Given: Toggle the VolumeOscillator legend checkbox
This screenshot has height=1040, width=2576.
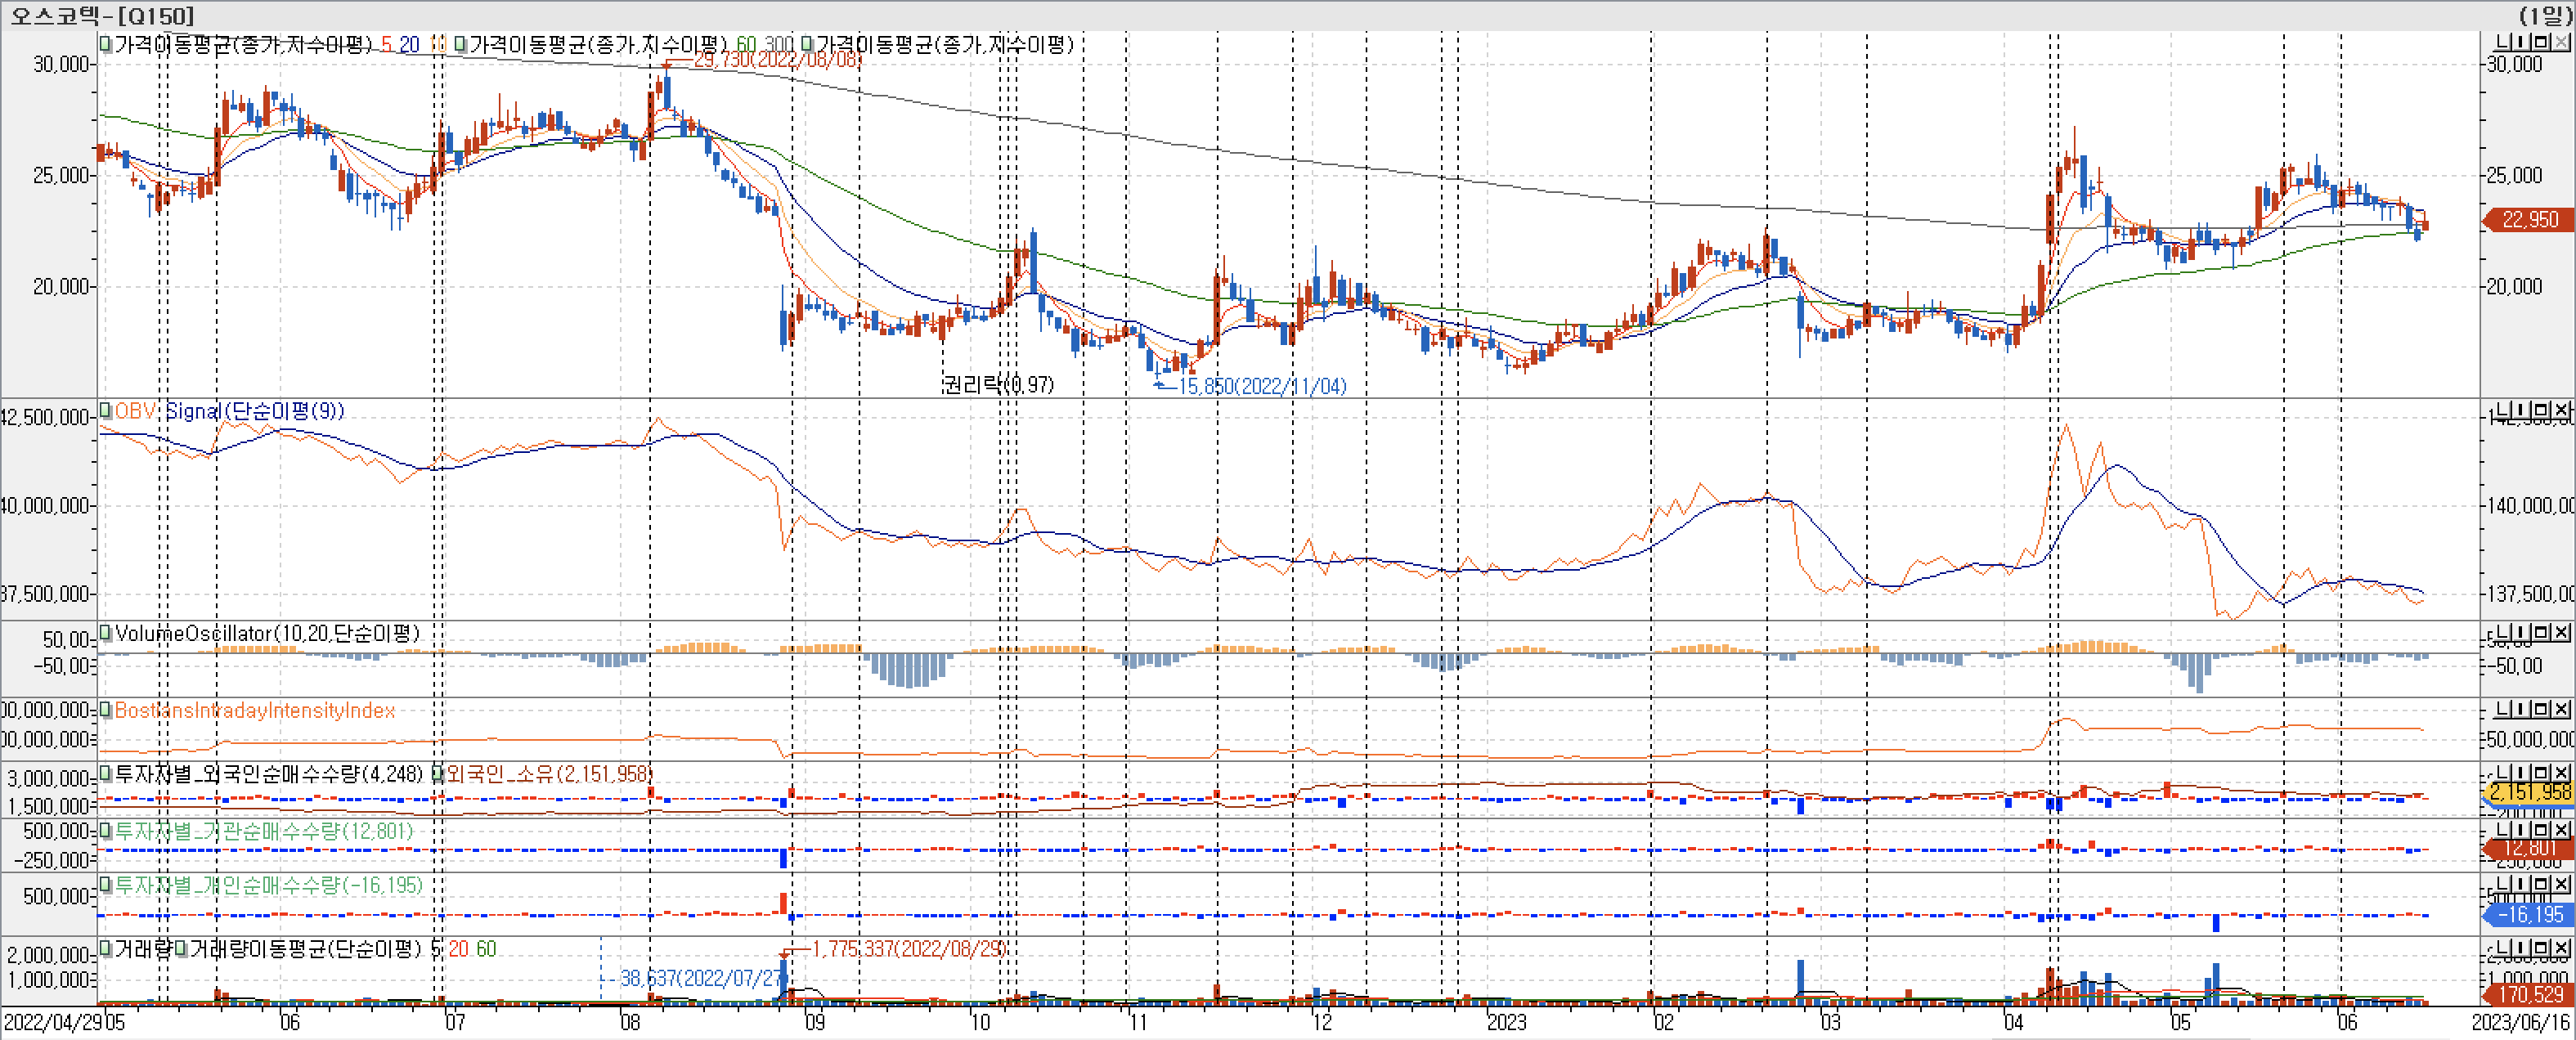Looking at the screenshot, I should coord(105,633).
